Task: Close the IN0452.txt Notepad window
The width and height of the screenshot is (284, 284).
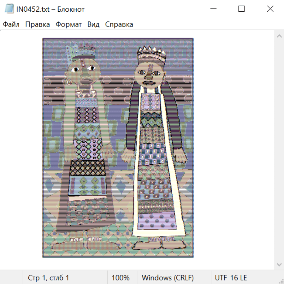Action: (270, 9)
